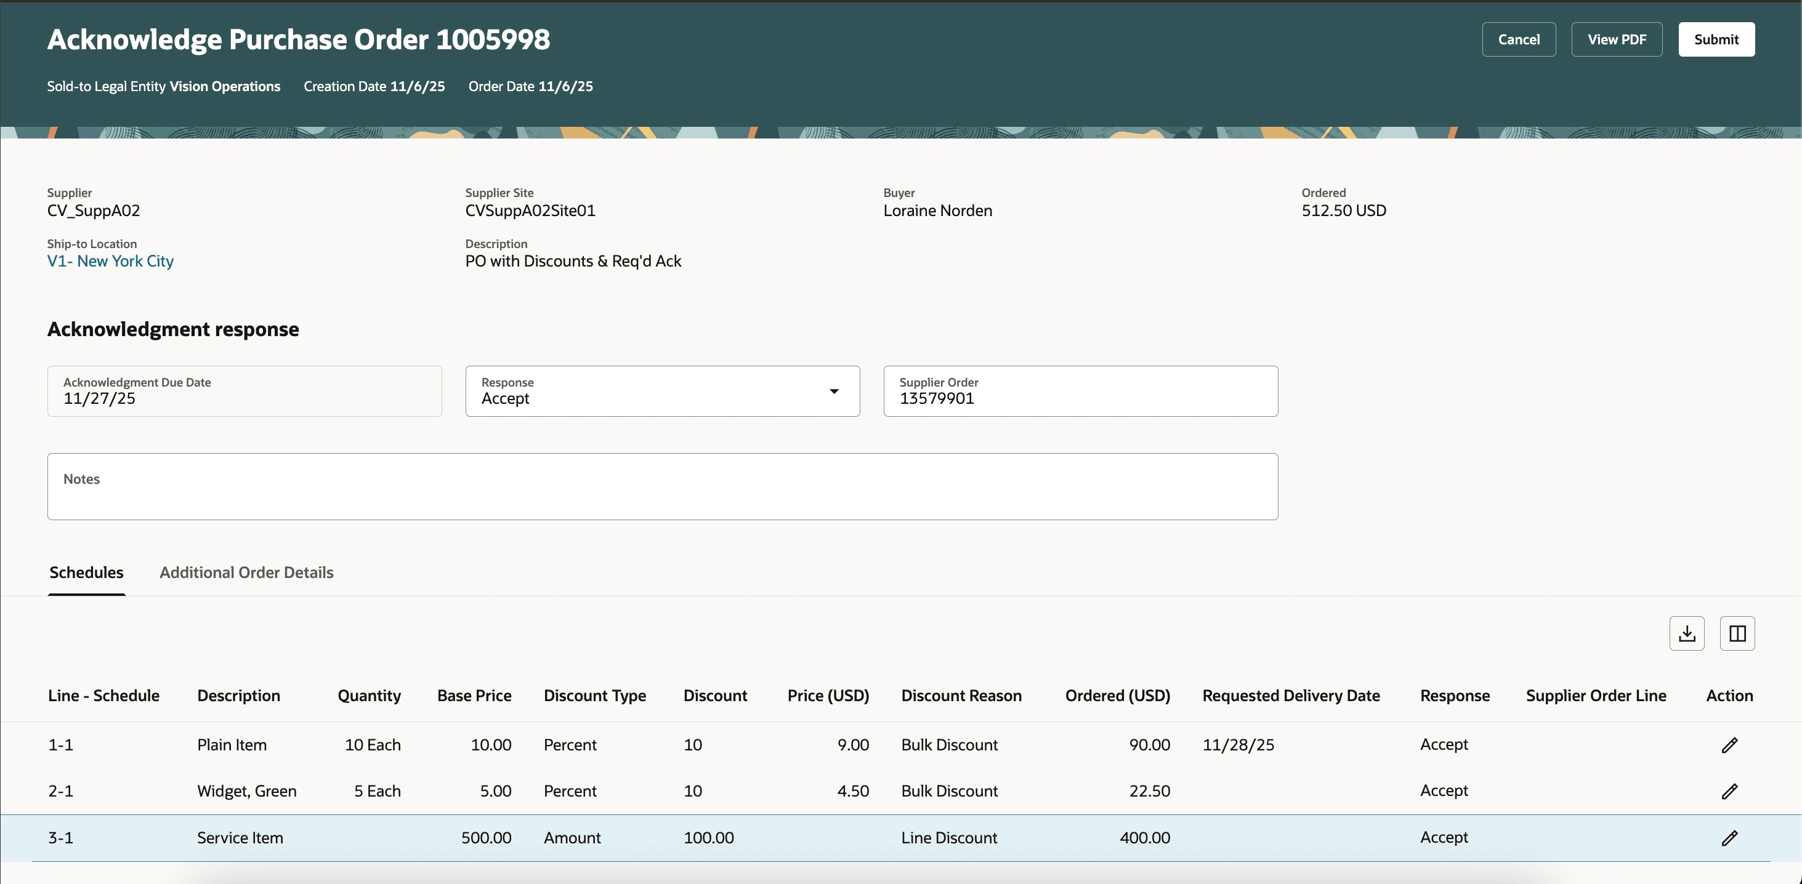The image size is (1802, 884).
Task: Click the Cancel button
Action: point(1519,39)
